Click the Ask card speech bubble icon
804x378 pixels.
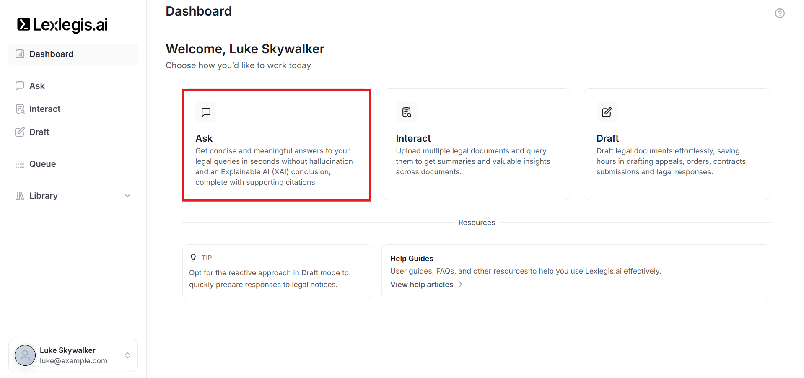coord(206,112)
